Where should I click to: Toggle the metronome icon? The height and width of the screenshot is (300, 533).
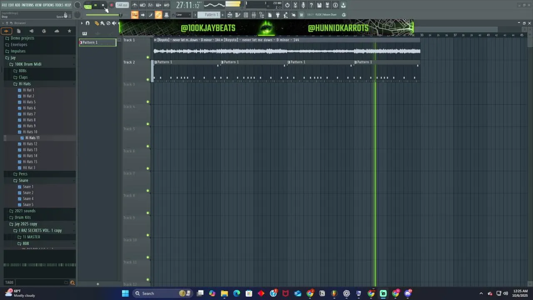pyautogui.click(x=134, y=5)
